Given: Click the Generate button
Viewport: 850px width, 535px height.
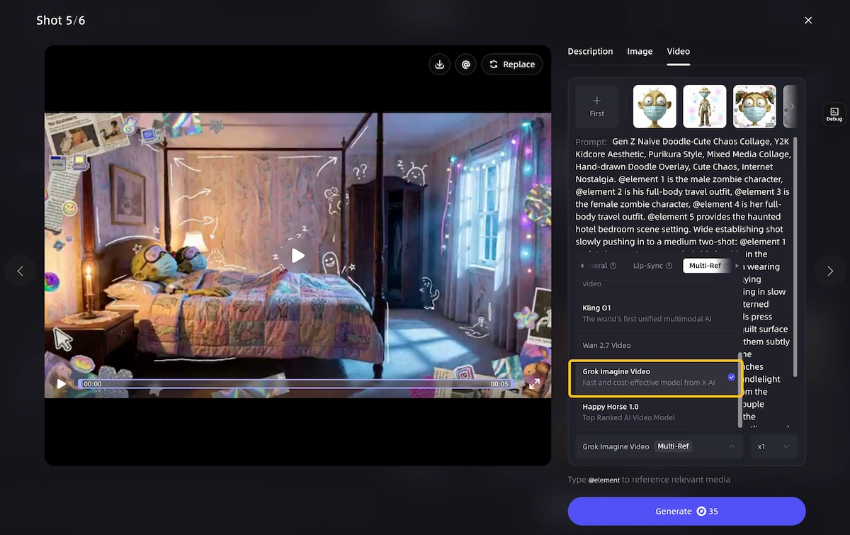Looking at the screenshot, I should 686,511.
